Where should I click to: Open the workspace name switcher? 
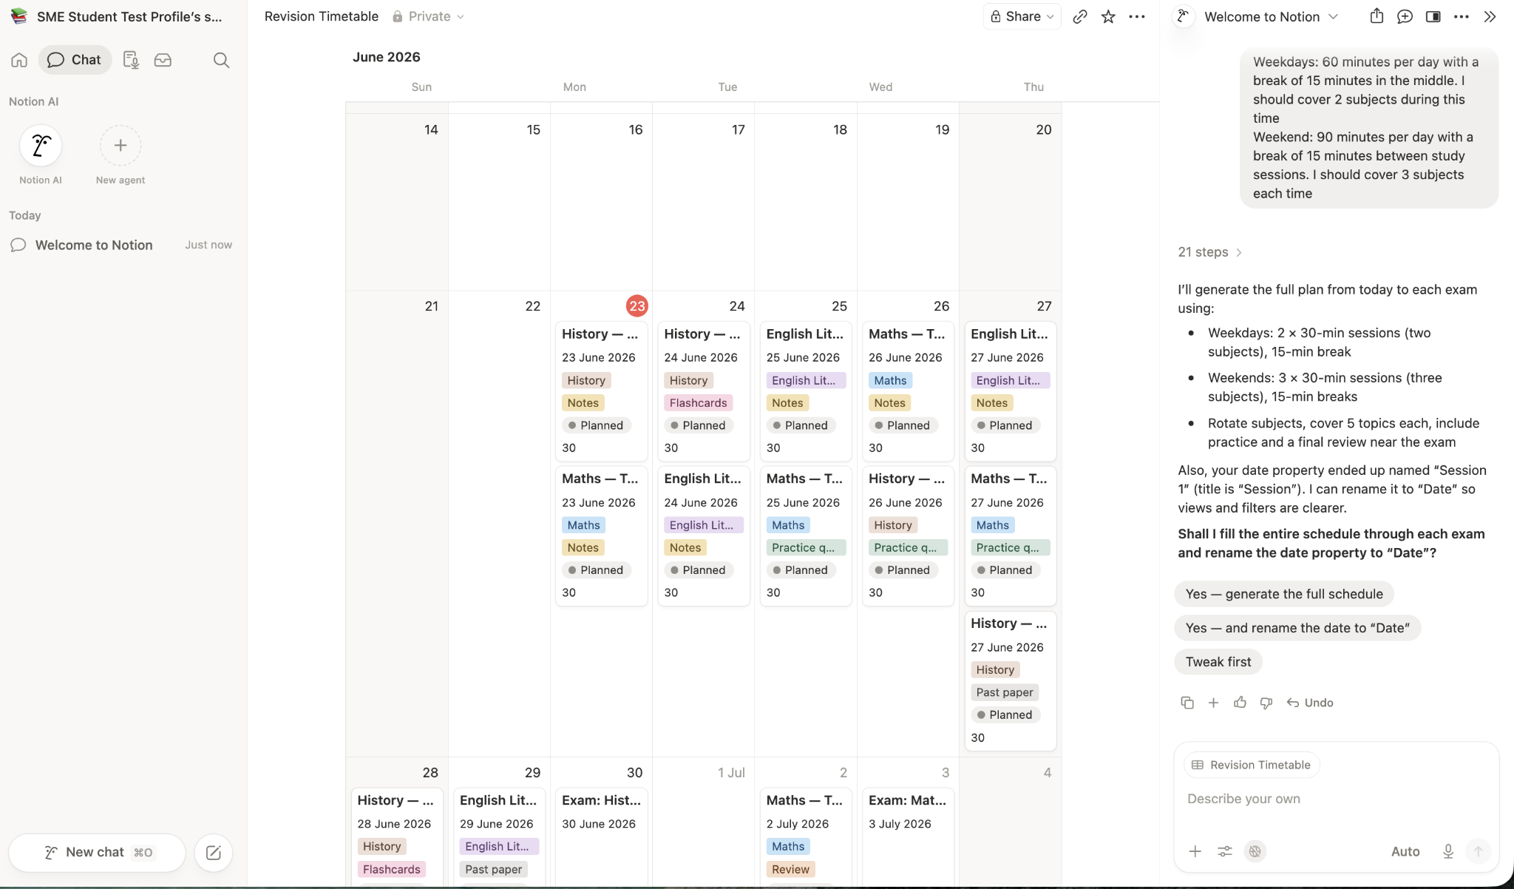[119, 16]
